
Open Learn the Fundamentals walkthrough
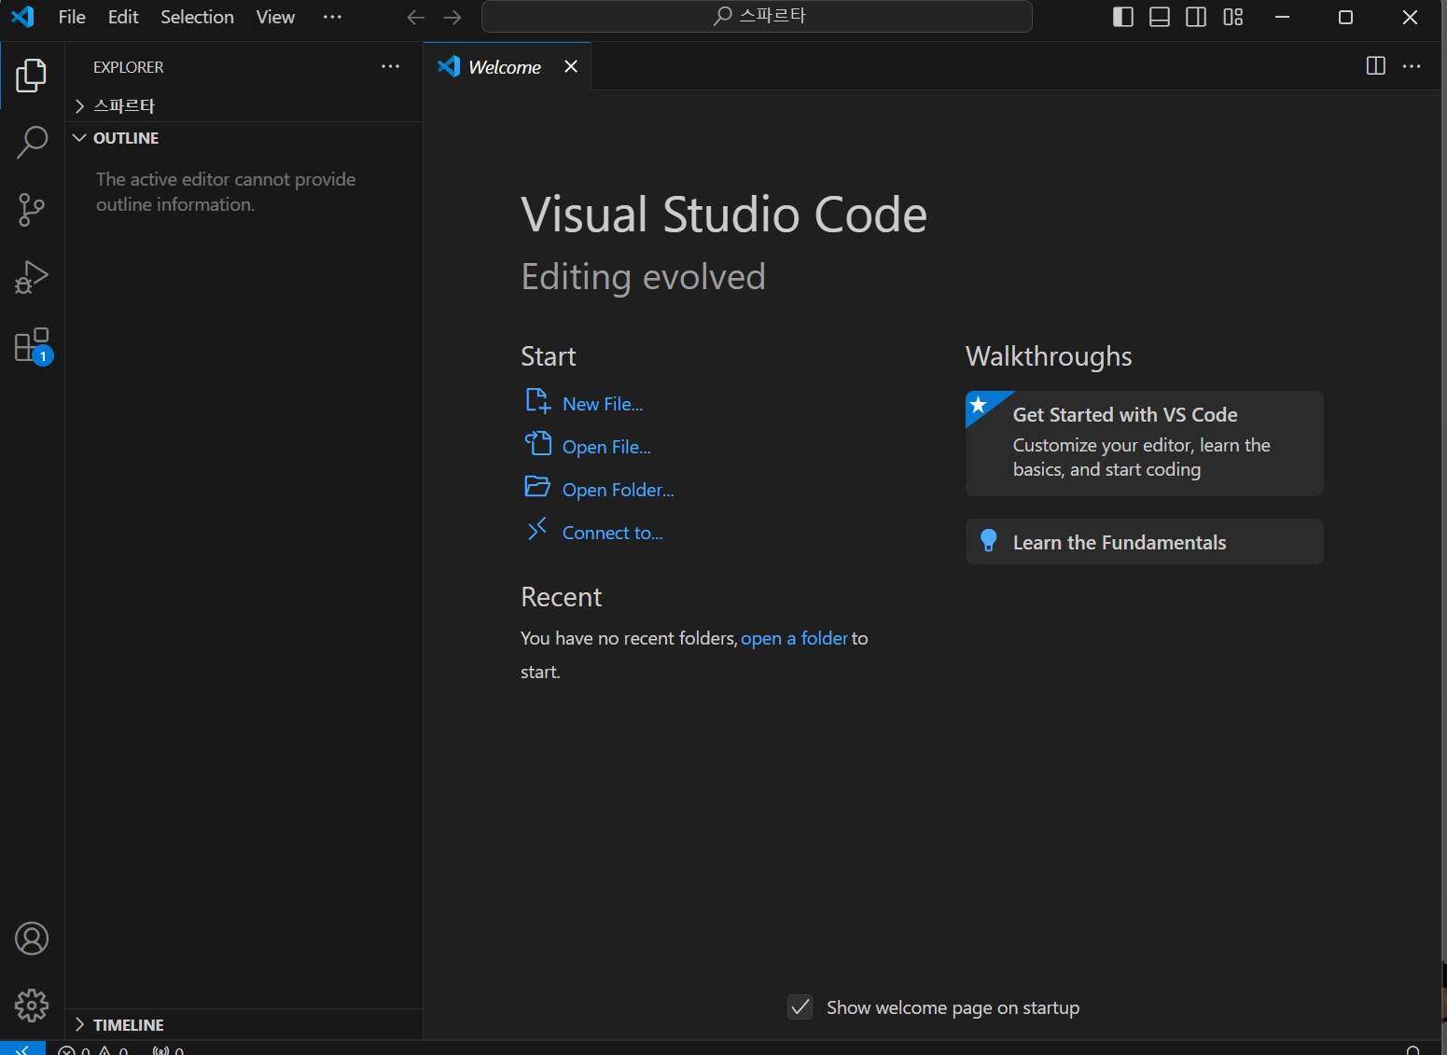tap(1144, 542)
